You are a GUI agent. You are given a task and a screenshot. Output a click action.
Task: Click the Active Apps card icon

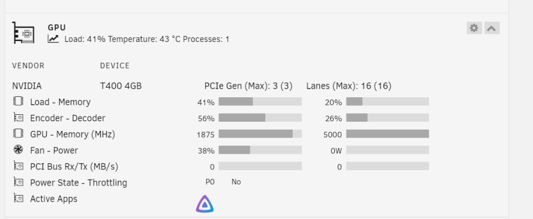[18, 198]
